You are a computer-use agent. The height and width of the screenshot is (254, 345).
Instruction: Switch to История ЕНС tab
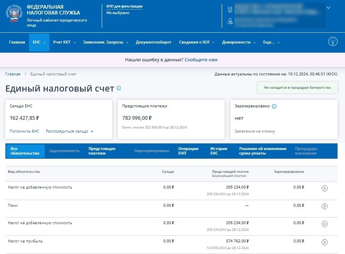click(x=218, y=151)
